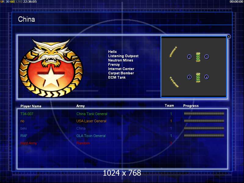
Task: Click the Neutron Mines entry
Action: click(x=120, y=60)
